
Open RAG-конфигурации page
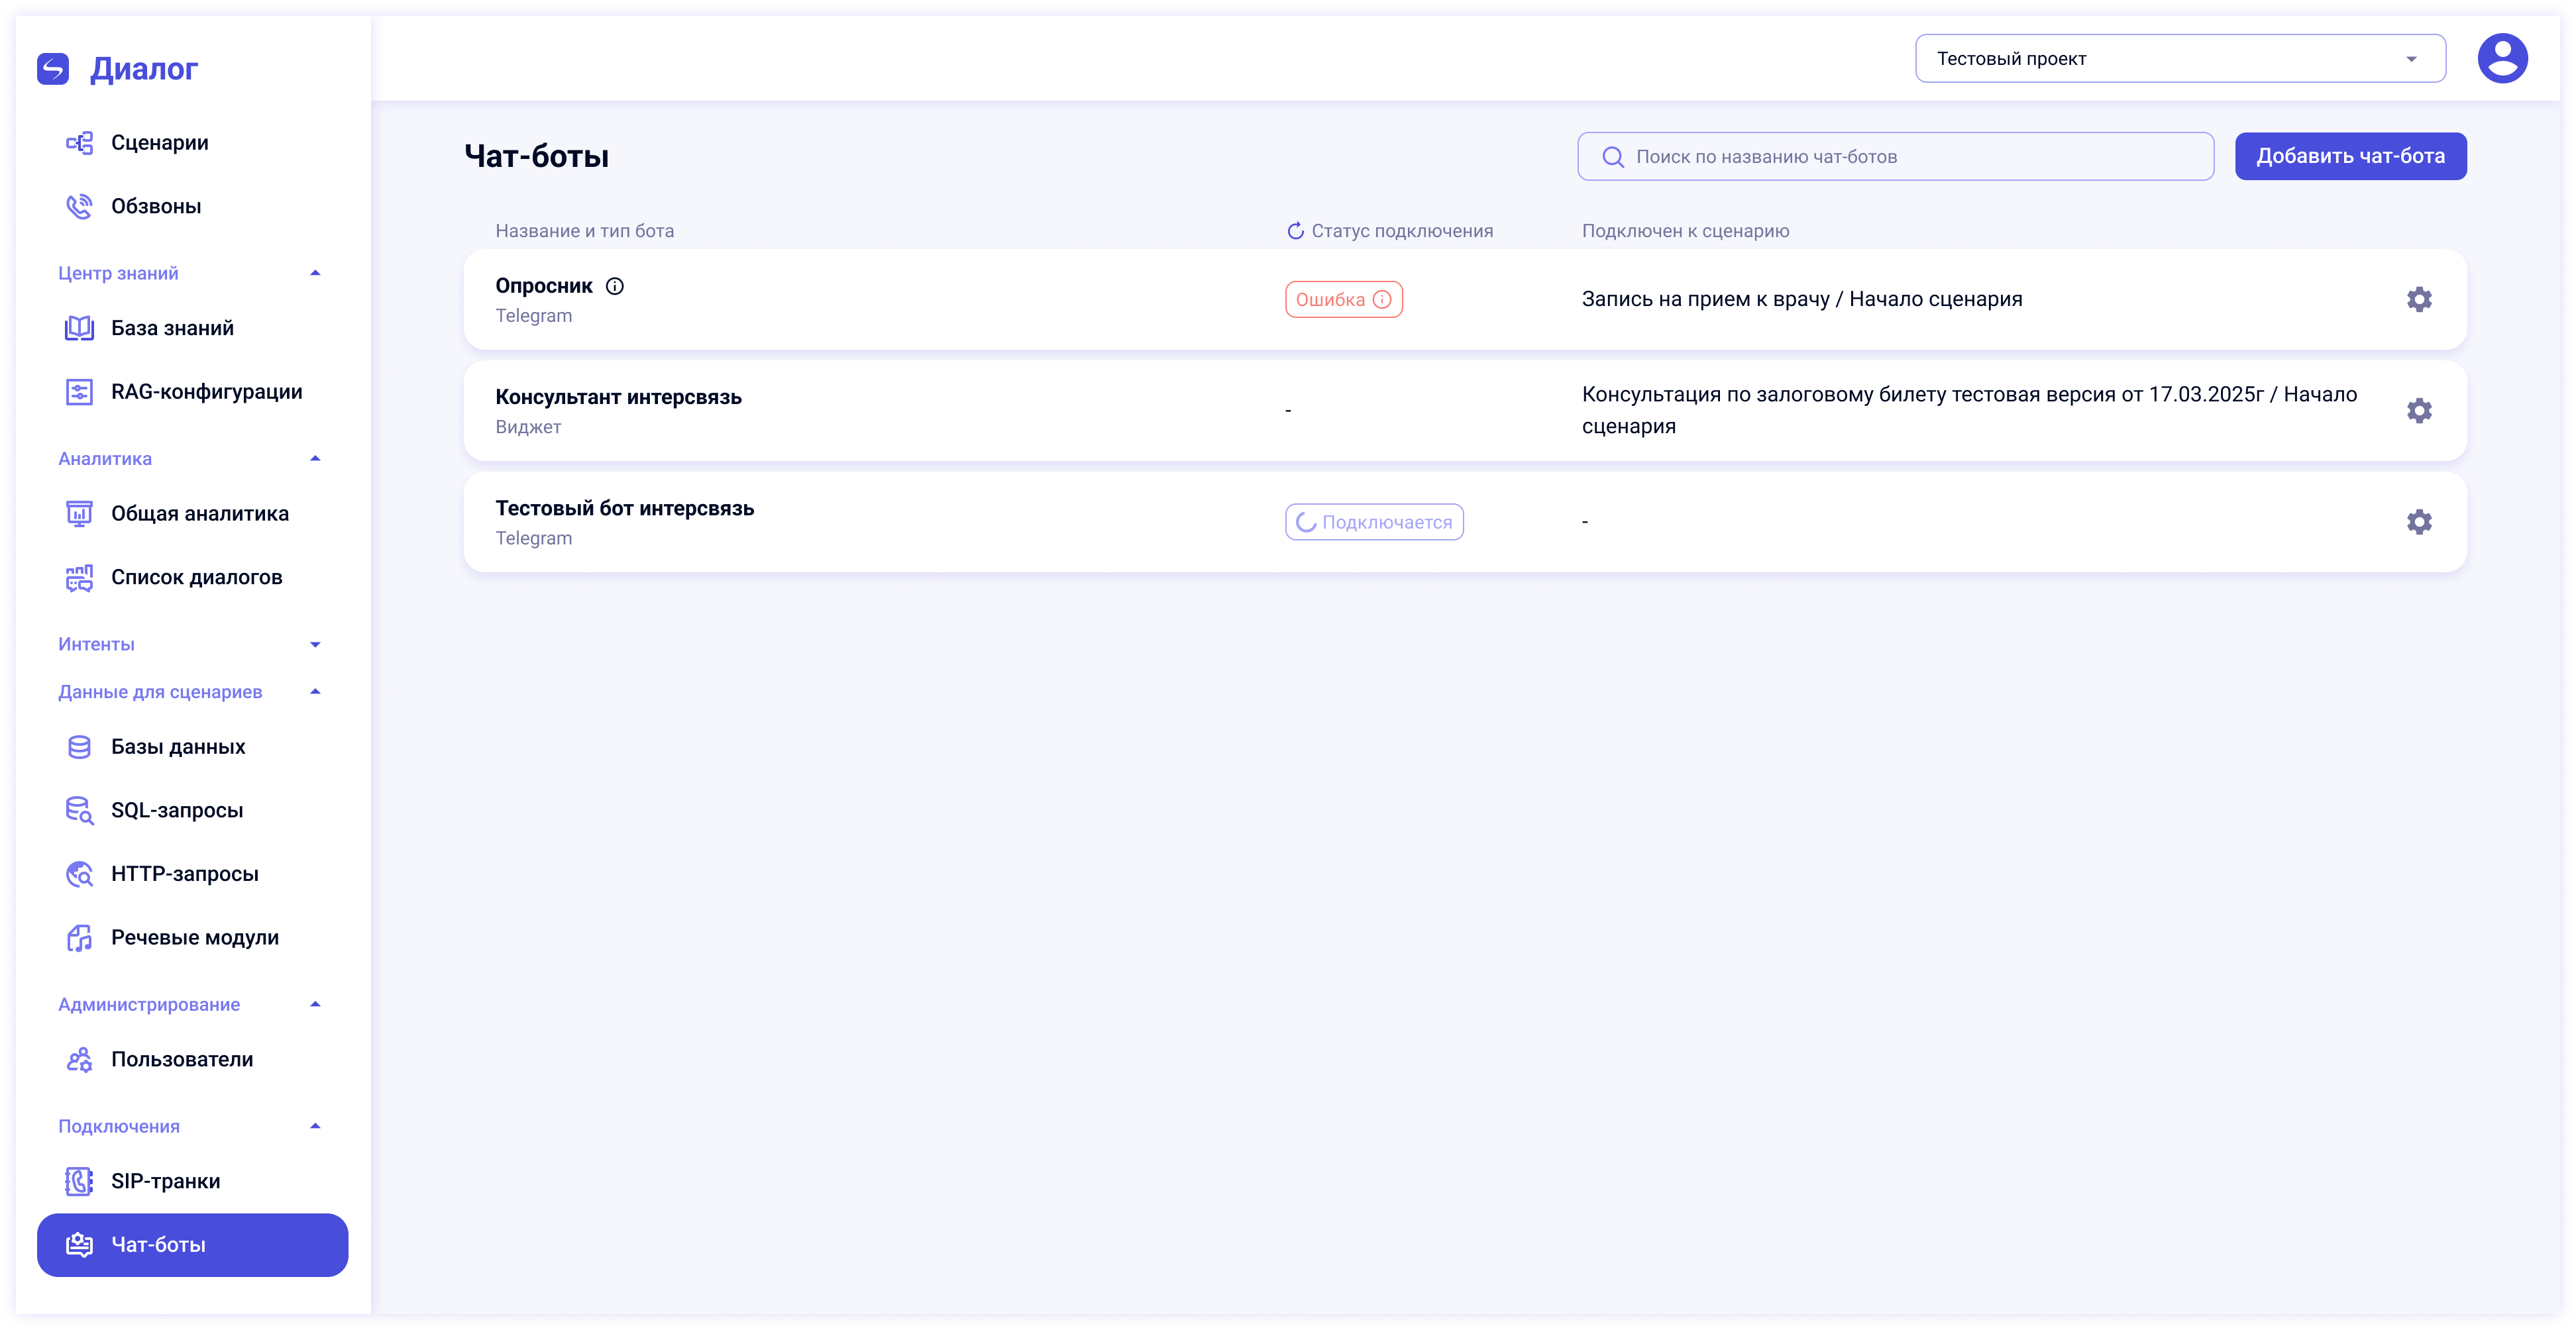coord(206,392)
